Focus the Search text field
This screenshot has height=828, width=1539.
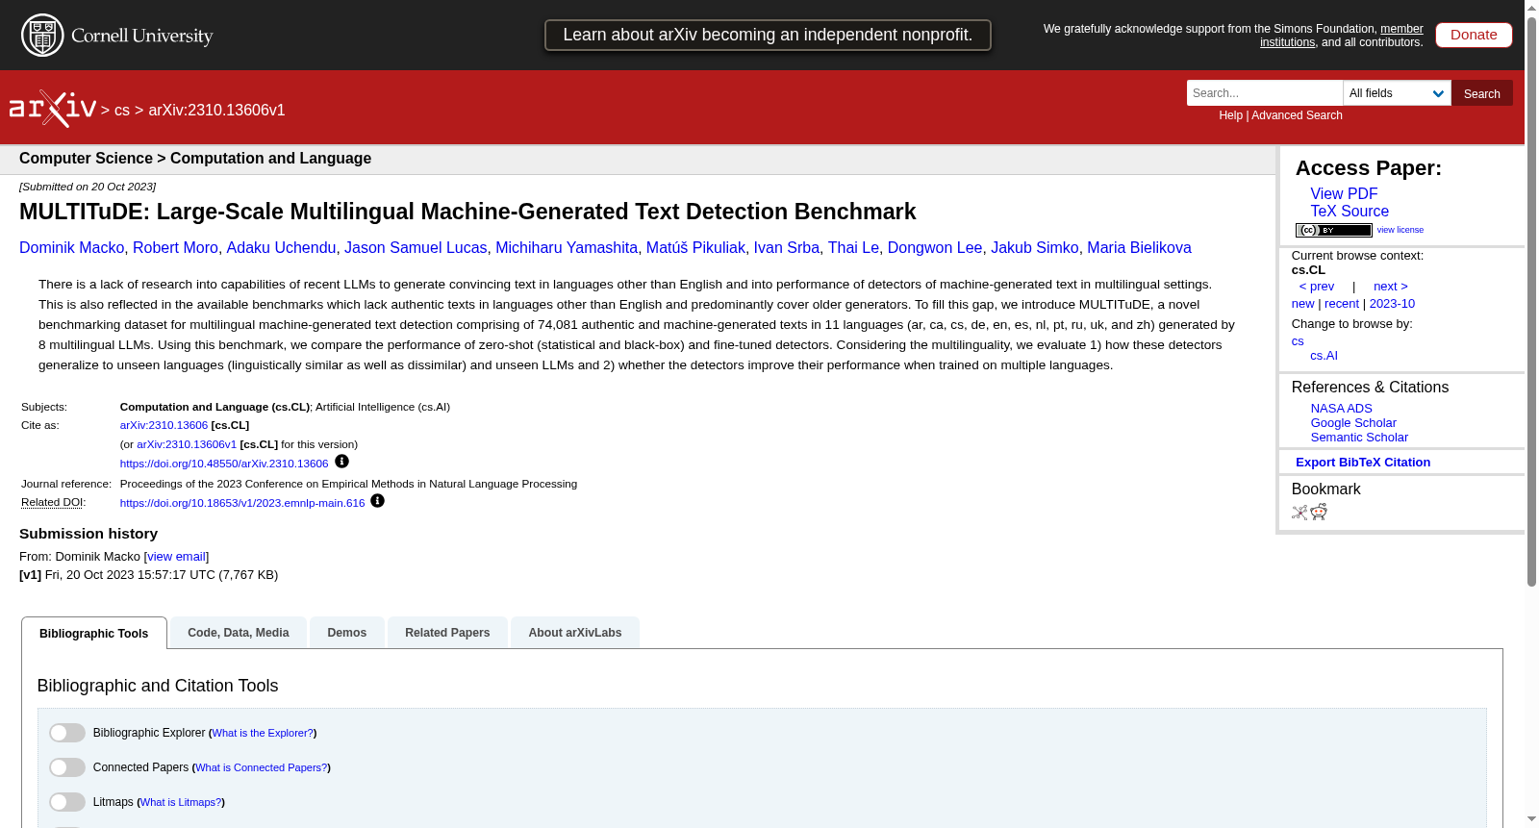tap(1265, 93)
